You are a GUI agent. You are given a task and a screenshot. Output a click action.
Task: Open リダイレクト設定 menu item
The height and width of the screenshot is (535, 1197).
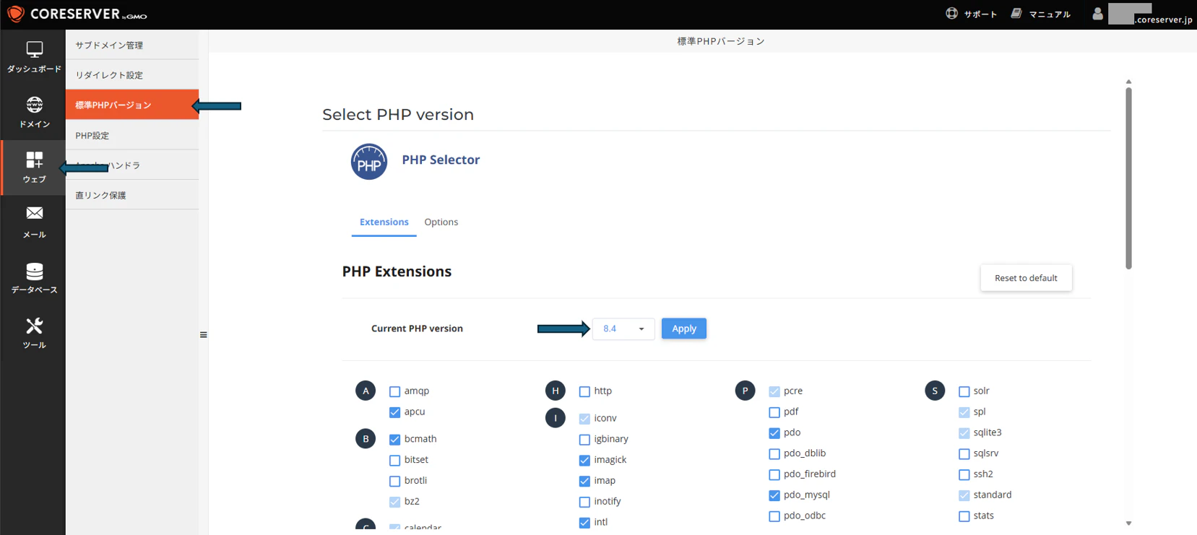(x=132, y=75)
